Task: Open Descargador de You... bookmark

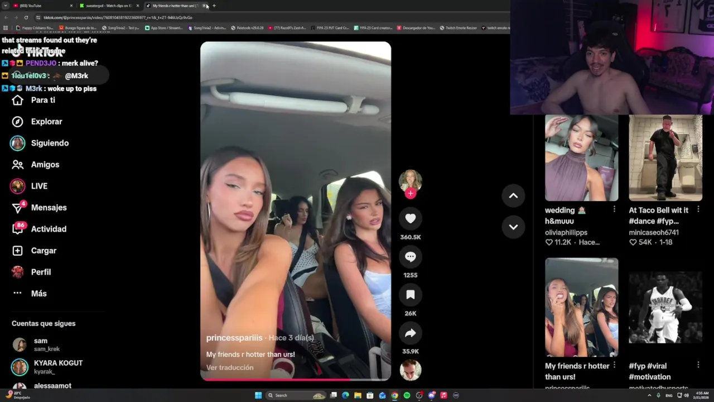Action: pyautogui.click(x=416, y=27)
